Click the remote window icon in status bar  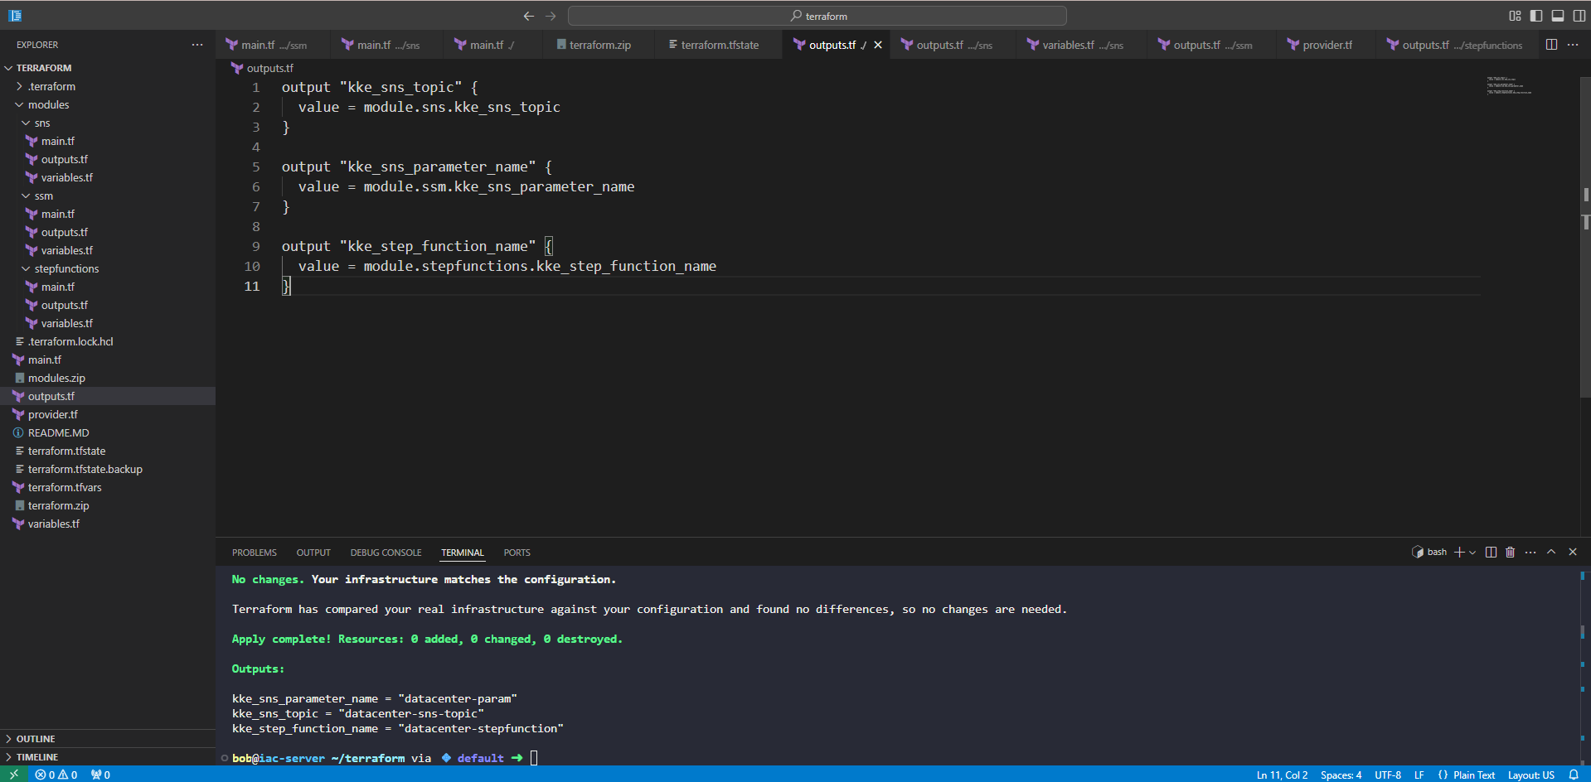[14, 775]
